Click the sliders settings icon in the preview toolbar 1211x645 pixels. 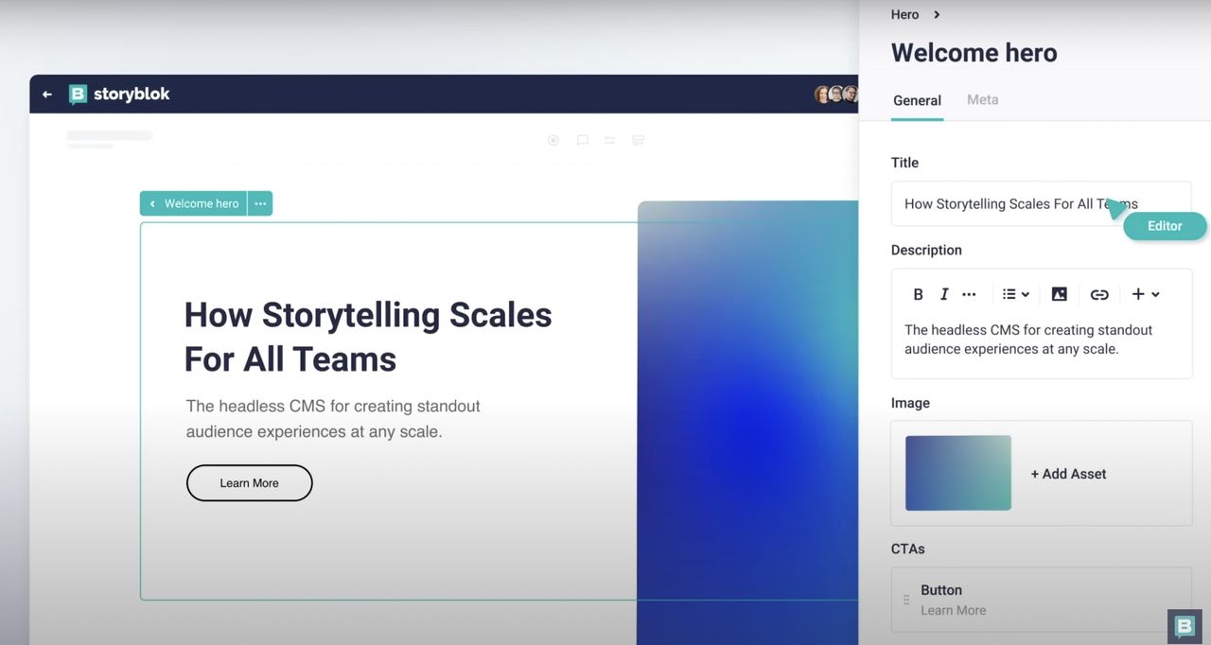tap(610, 140)
